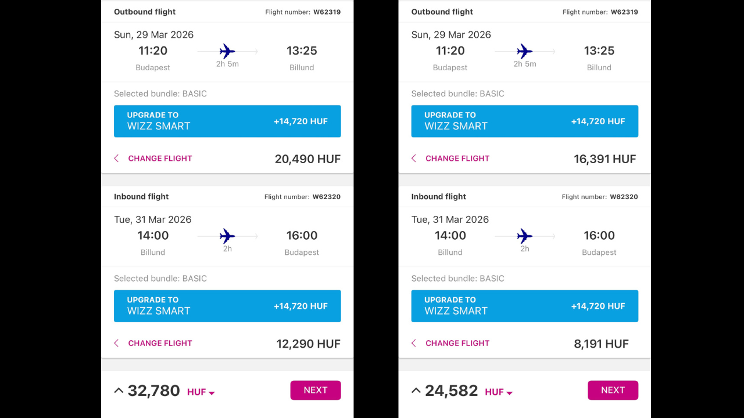Click the back chevron beside the 16,391 HUF price
This screenshot has height=418, width=744.
tap(414, 158)
